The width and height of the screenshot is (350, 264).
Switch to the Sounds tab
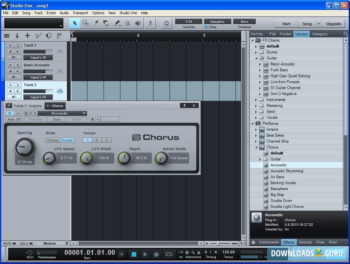pyautogui.click(x=305, y=242)
